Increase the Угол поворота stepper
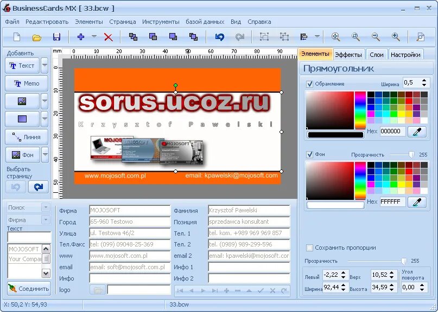Viewport: 438px width, 312px height. [x=422, y=285]
